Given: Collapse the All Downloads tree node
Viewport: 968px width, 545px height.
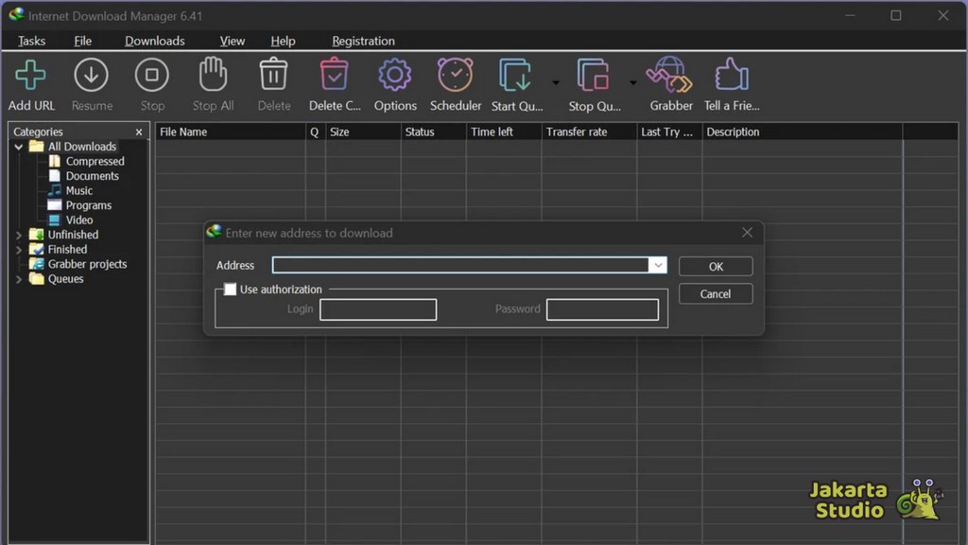Looking at the screenshot, I should 19,147.
